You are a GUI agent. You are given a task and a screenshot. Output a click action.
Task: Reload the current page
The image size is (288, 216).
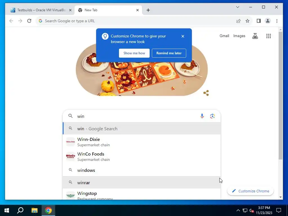29,21
